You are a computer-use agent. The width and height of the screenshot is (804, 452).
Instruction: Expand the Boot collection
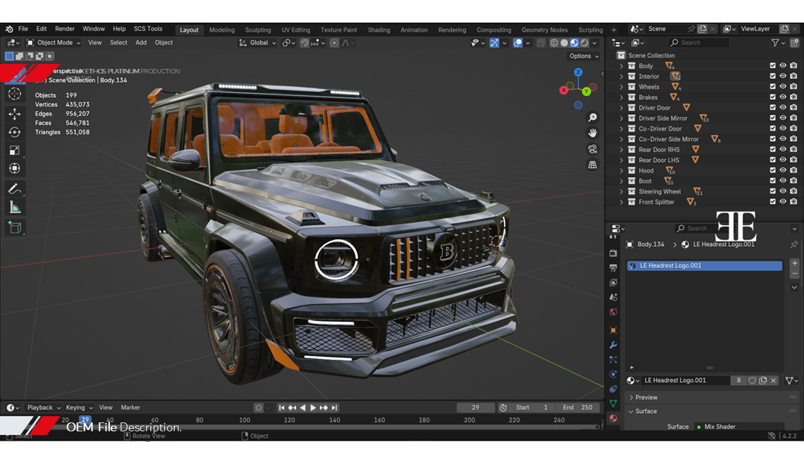(x=622, y=181)
